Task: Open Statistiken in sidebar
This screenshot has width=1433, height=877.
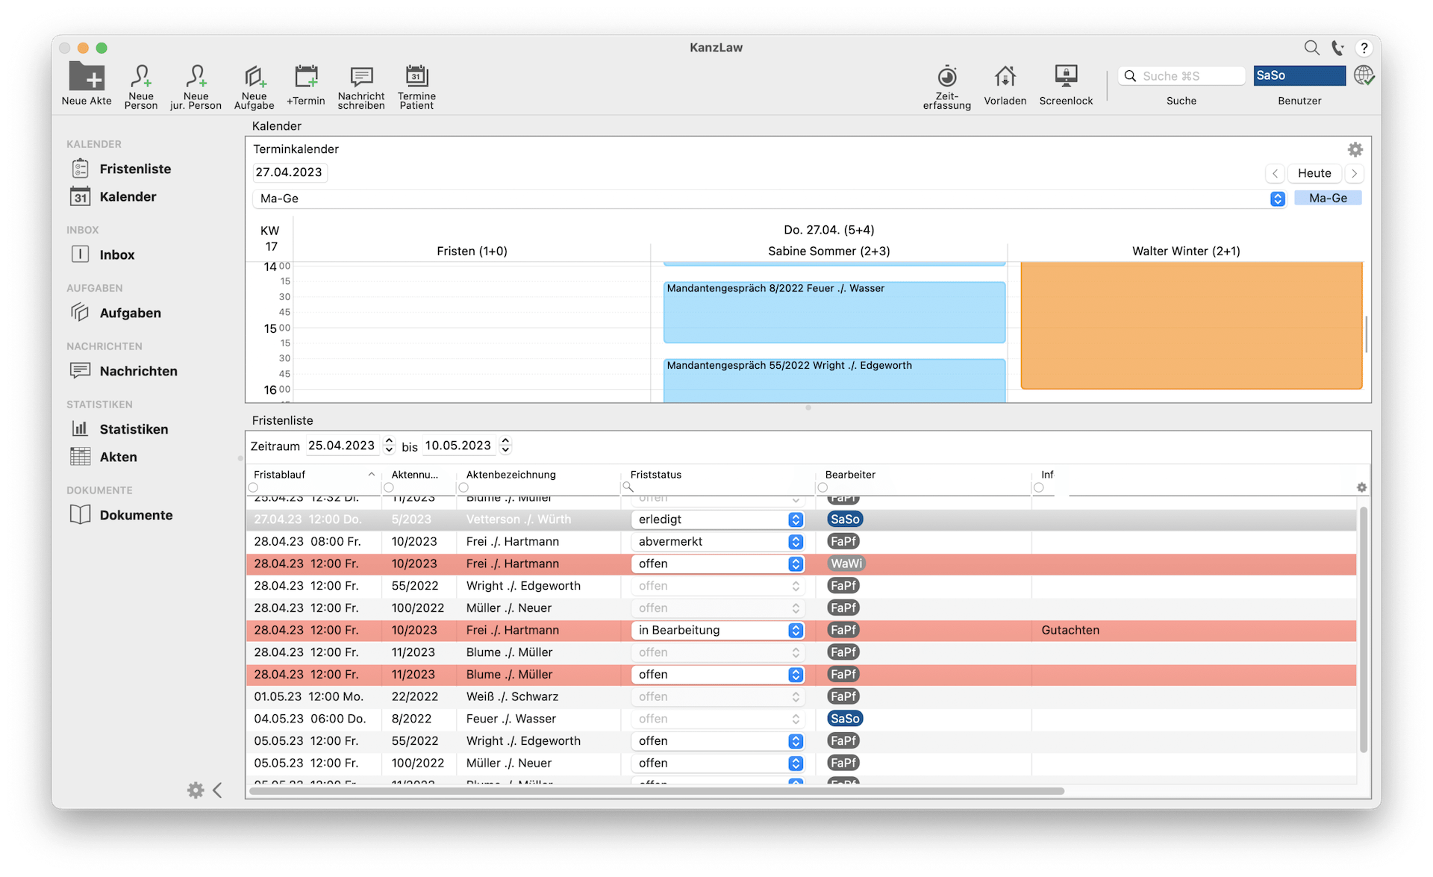Action: click(119, 429)
